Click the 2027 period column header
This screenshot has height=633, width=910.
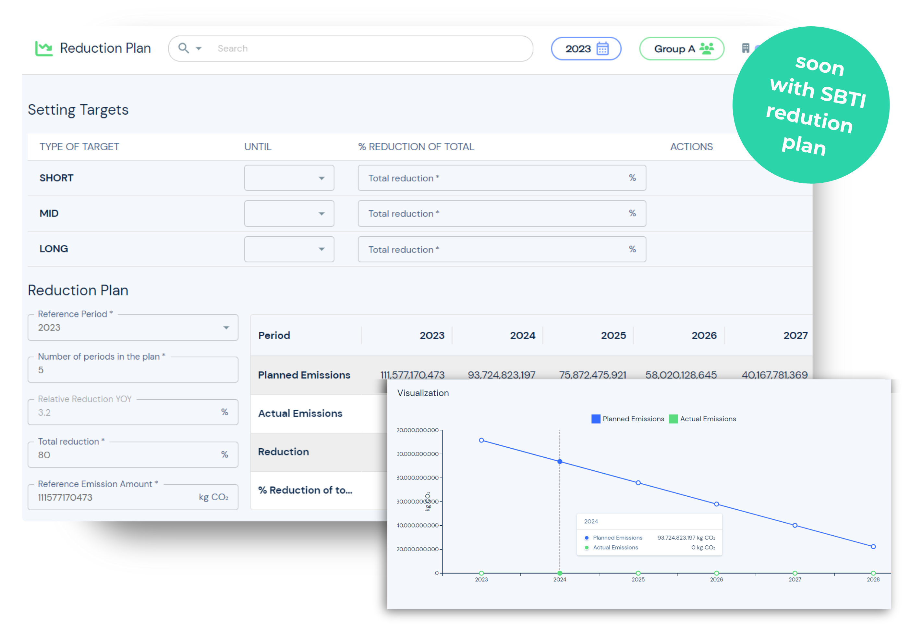click(x=795, y=336)
